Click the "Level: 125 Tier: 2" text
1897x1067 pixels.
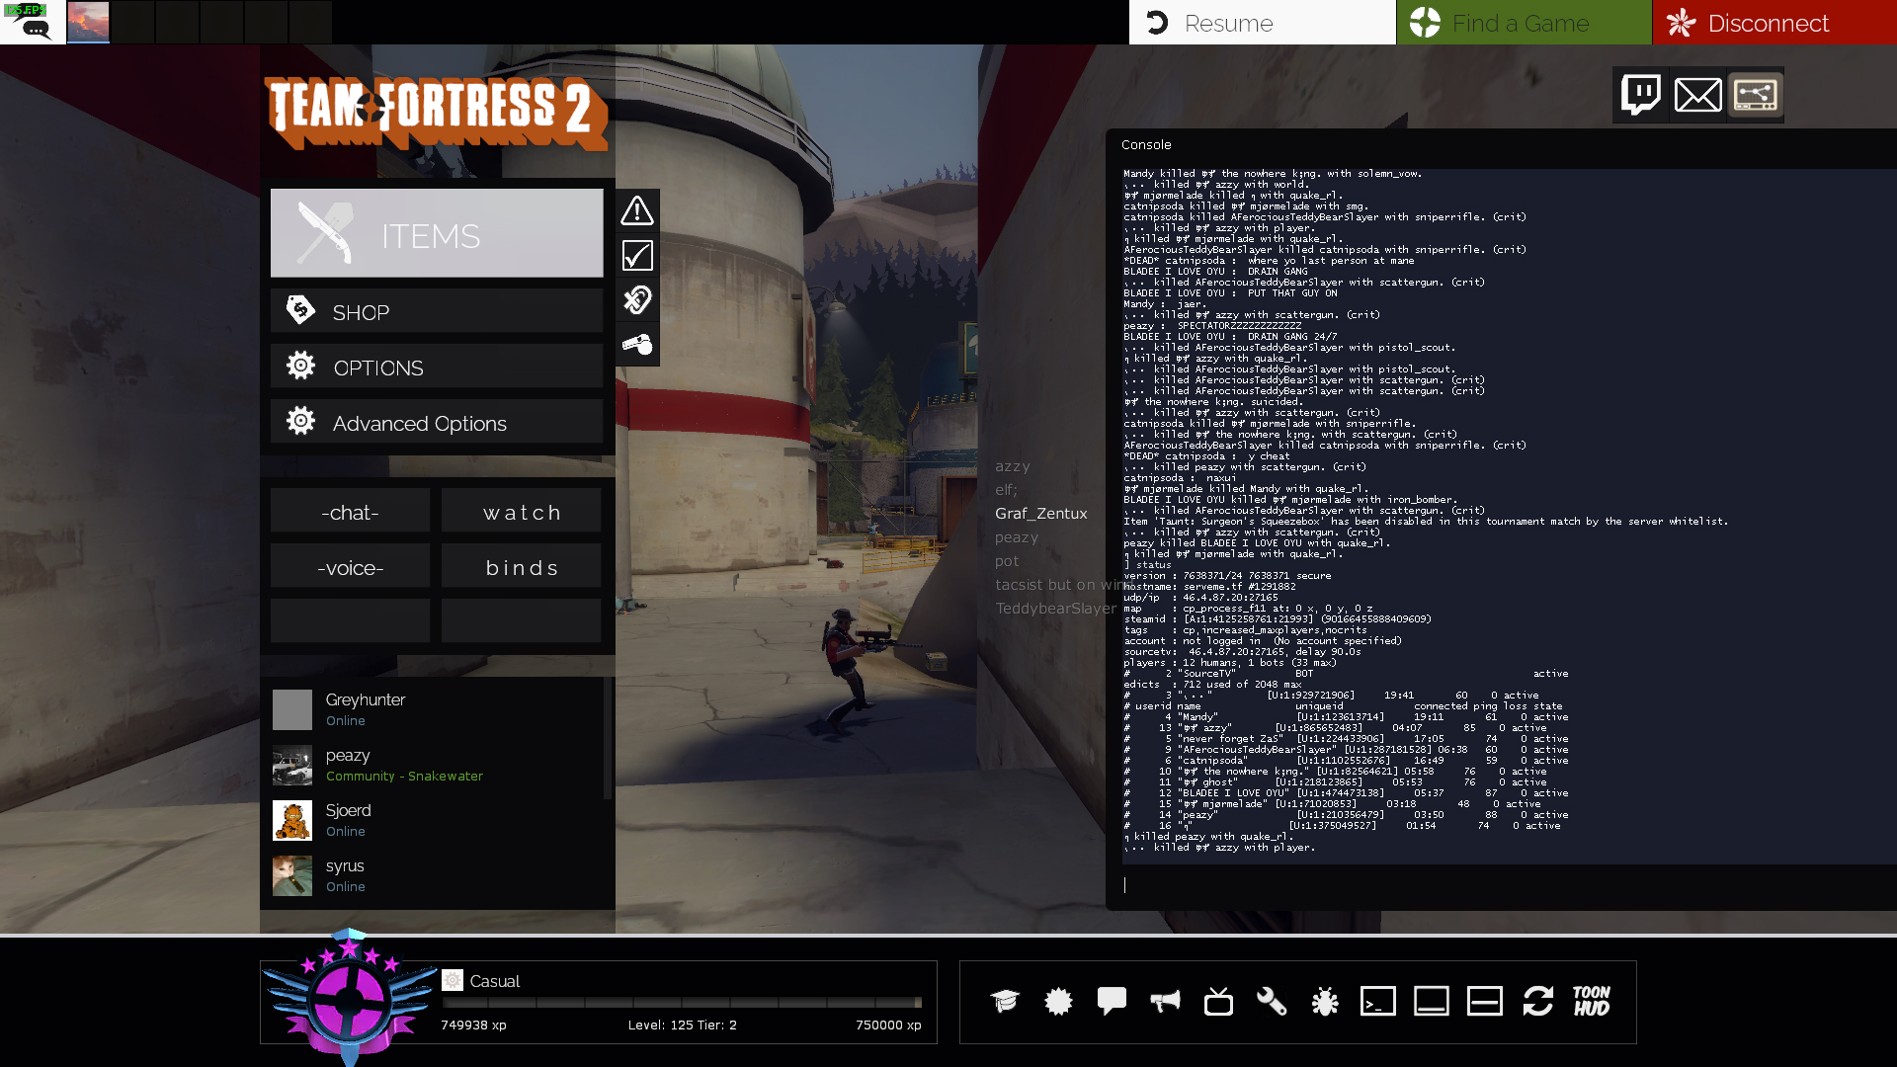682,1025
